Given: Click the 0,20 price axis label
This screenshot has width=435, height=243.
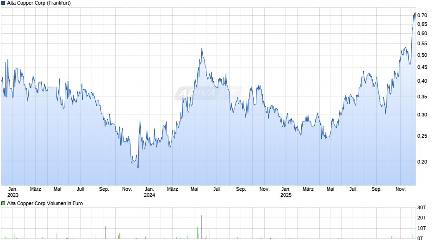Looking at the screenshot, I should click(422, 162).
